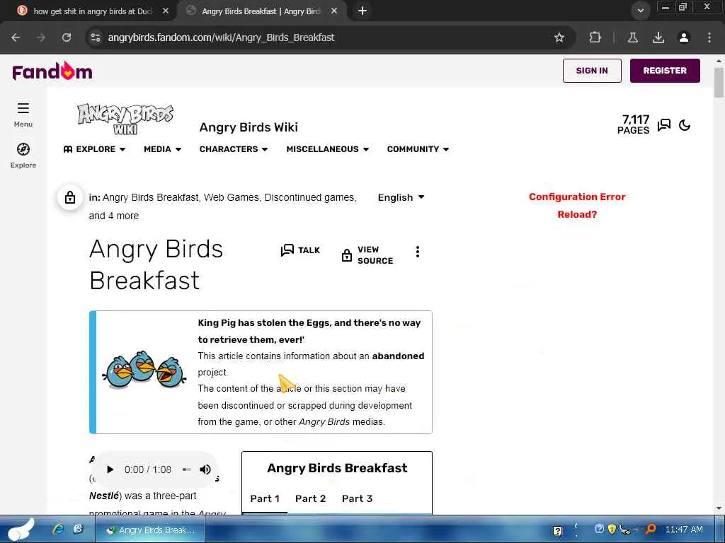This screenshot has height=543, width=725.
Task: Expand the MISCELLANEOUS navigation dropdown
Action: (x=327, y=149)
